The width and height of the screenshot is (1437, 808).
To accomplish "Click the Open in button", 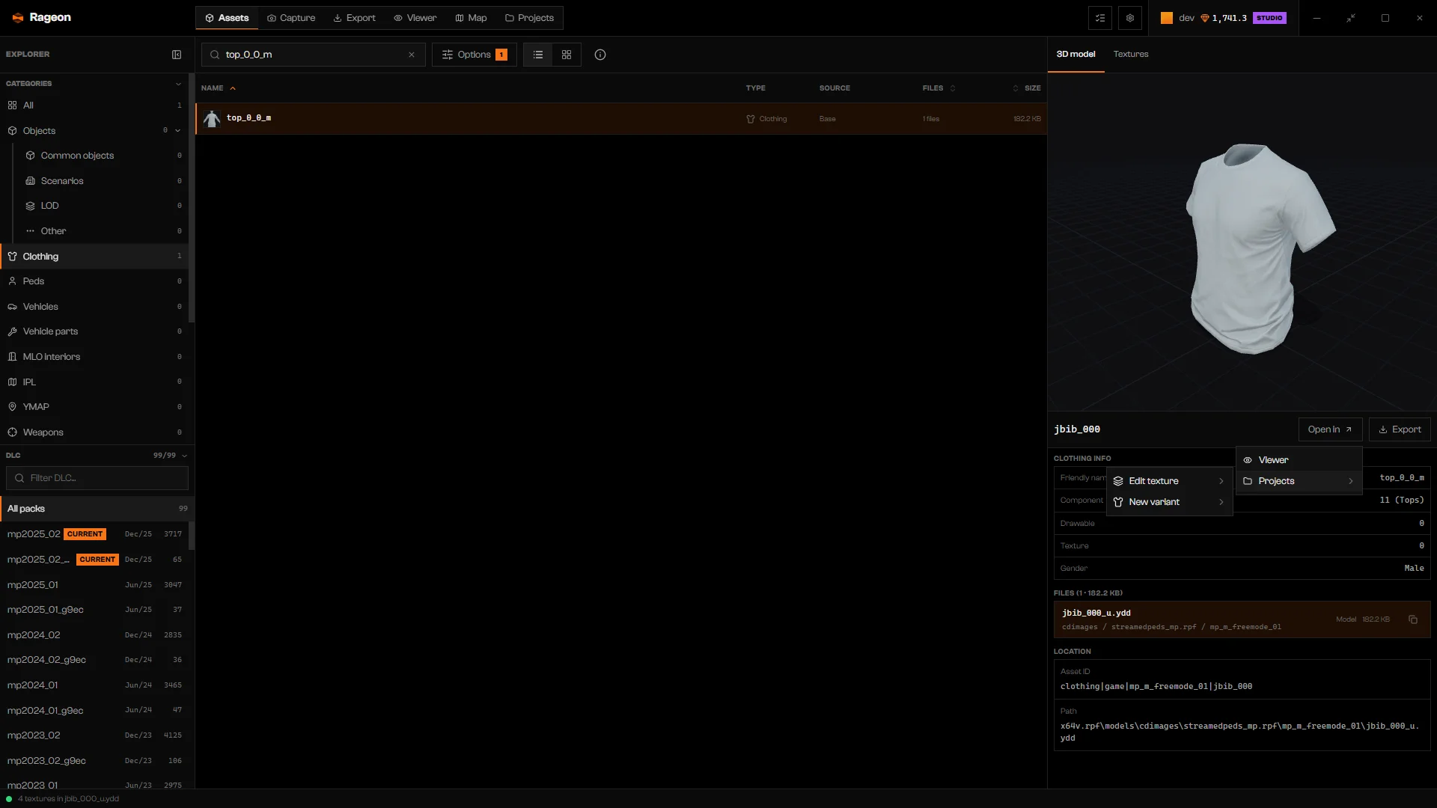I will (x=1330, y=429).
